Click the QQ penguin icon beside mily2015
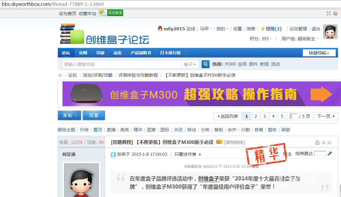 pos(160,29)
